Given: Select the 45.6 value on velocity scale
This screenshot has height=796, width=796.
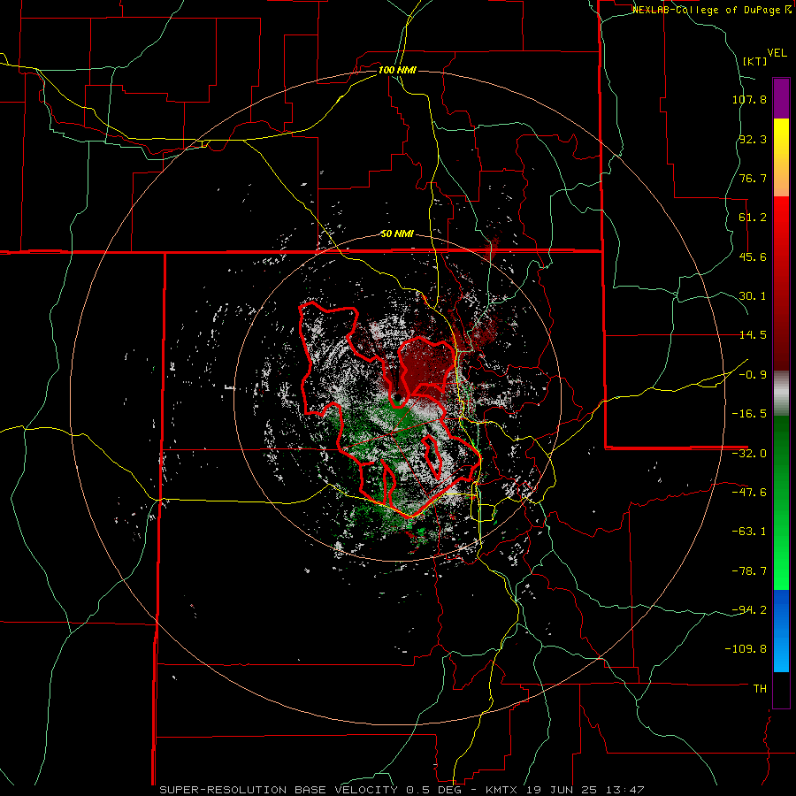Looking at the screenshot, I should coord(753,256).
